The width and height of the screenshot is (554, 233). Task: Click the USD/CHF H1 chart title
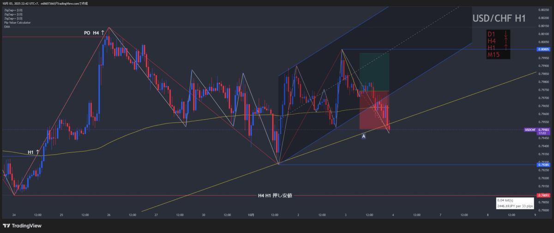click(x=499, y=19)
